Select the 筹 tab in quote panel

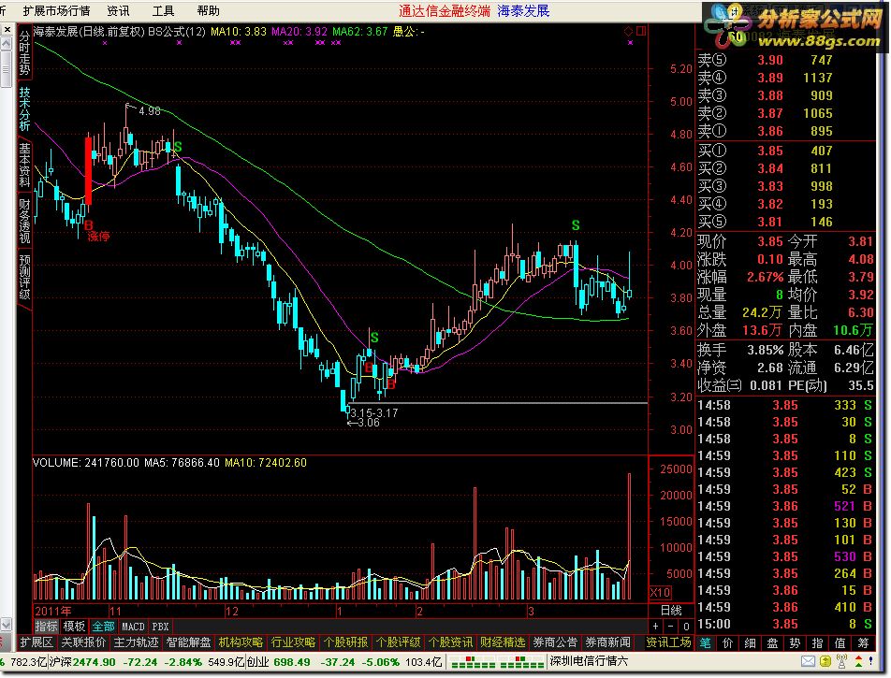coord(863,642)
